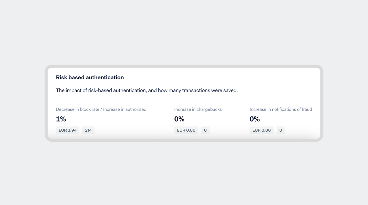The height and width of the screenshot is (205, 368).
Task: Select the Risk based authentication heading
Action: coord(90,77)
